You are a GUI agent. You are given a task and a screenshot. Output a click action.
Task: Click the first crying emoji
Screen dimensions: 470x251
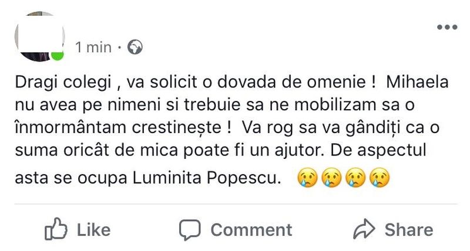(307, 177)
